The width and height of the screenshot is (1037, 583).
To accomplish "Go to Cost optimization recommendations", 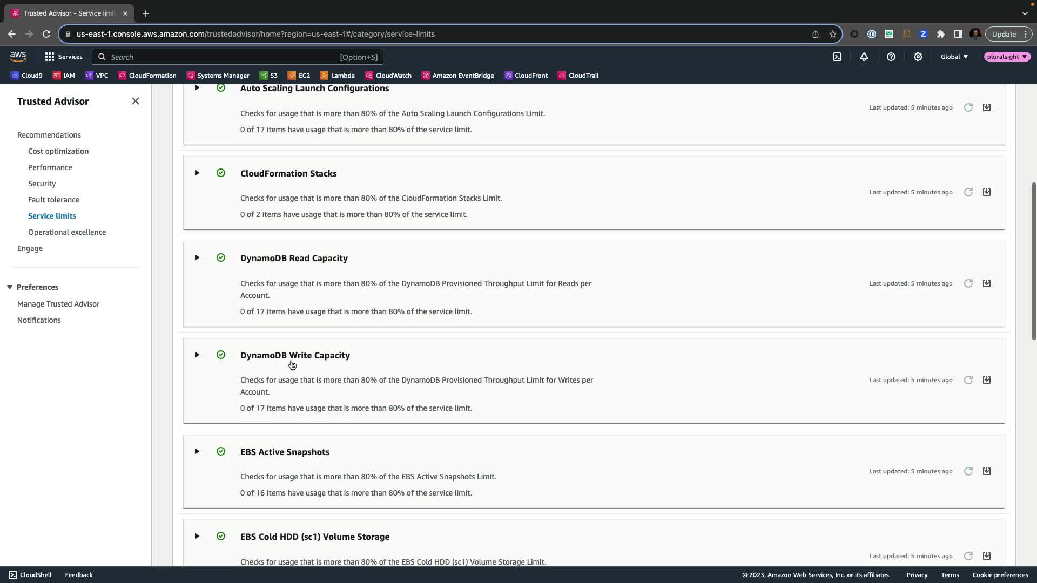I will click(58, 151).
